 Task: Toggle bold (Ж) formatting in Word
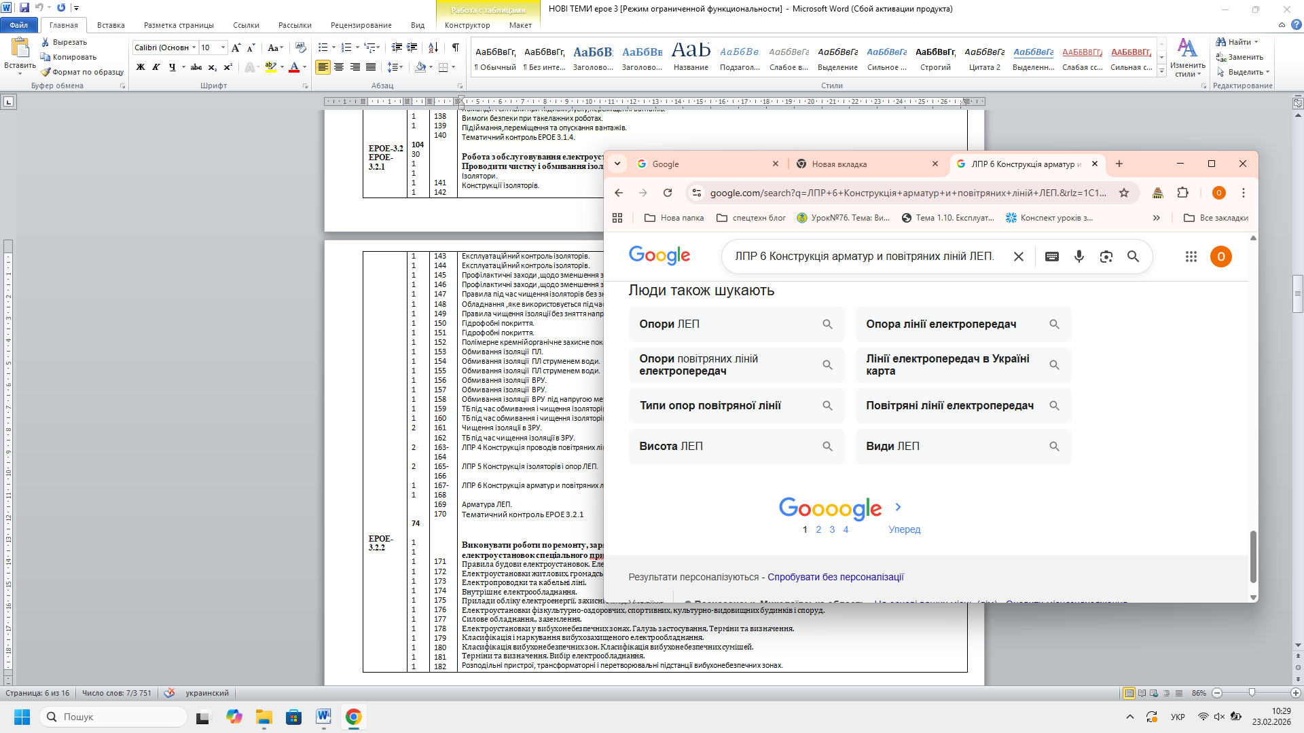coord(141,67)
